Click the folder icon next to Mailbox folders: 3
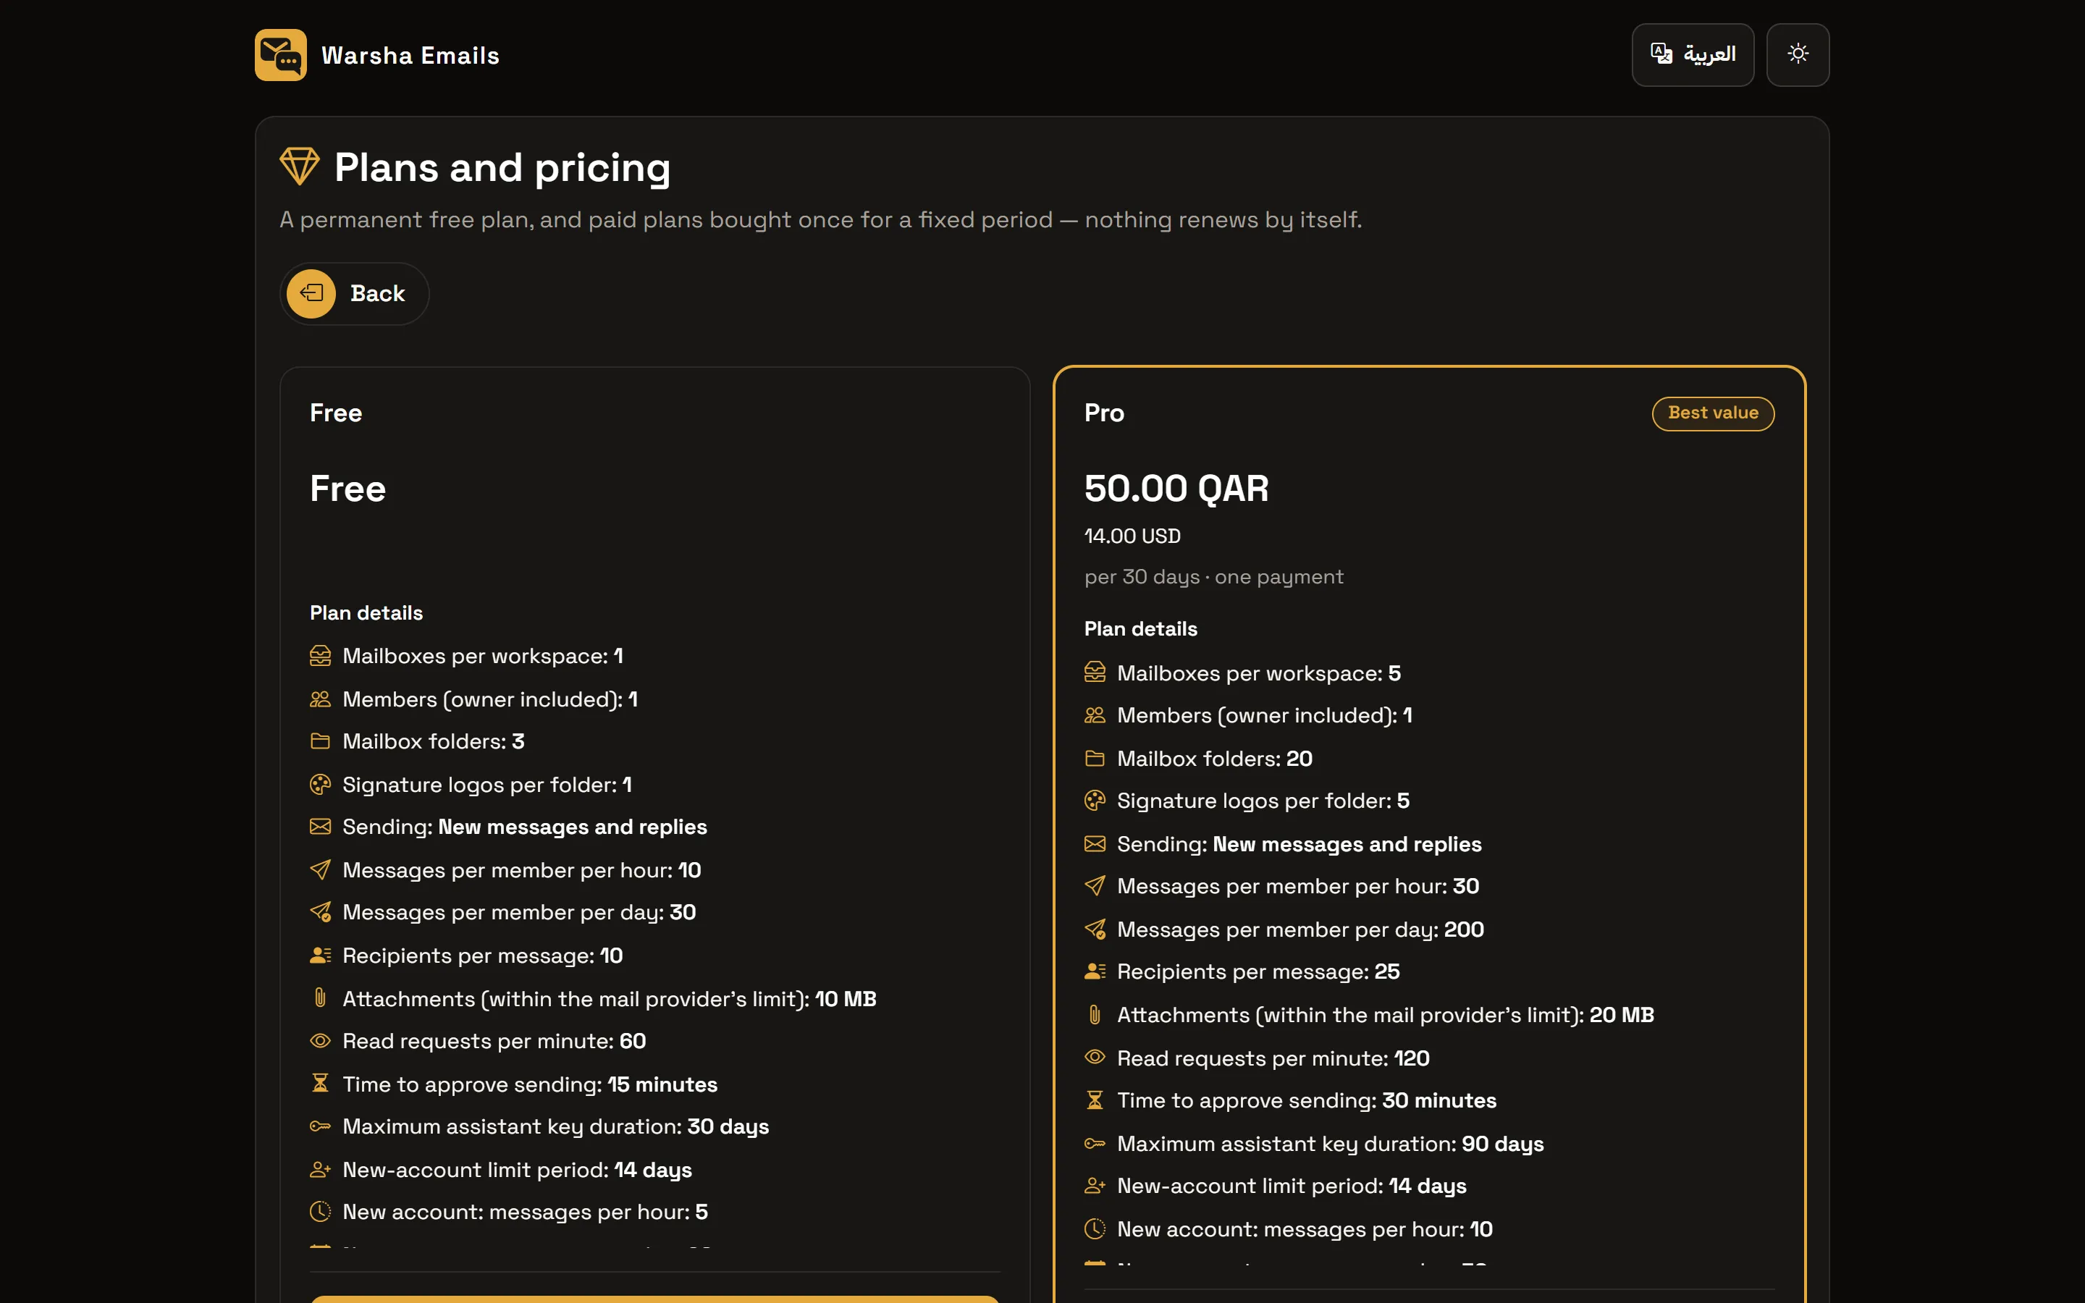This screenshot has width=2085, height=1303. pos(320,741)
